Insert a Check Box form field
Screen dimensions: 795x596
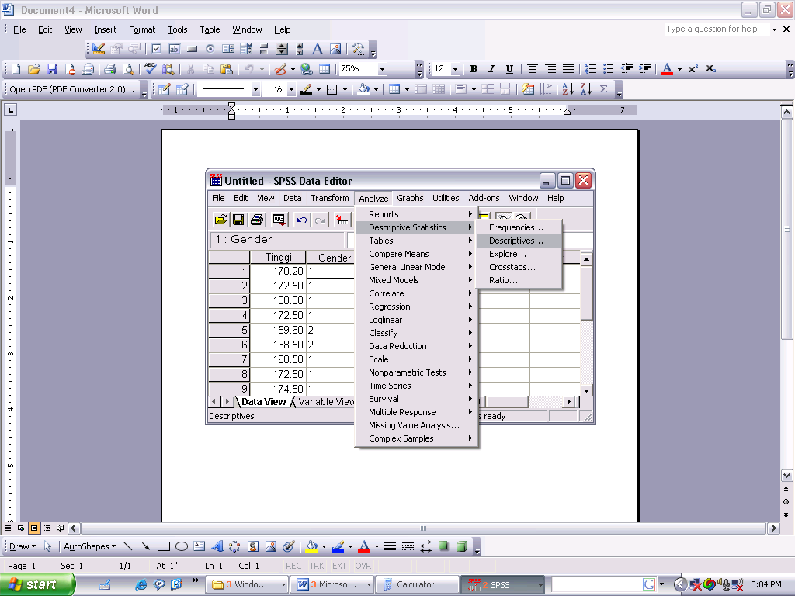[156, 49]
